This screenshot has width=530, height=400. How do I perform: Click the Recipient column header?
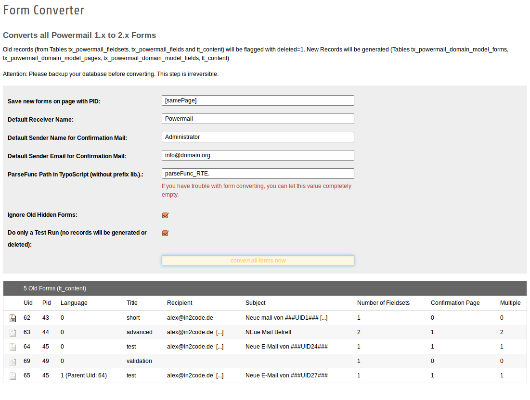(180, 303)
